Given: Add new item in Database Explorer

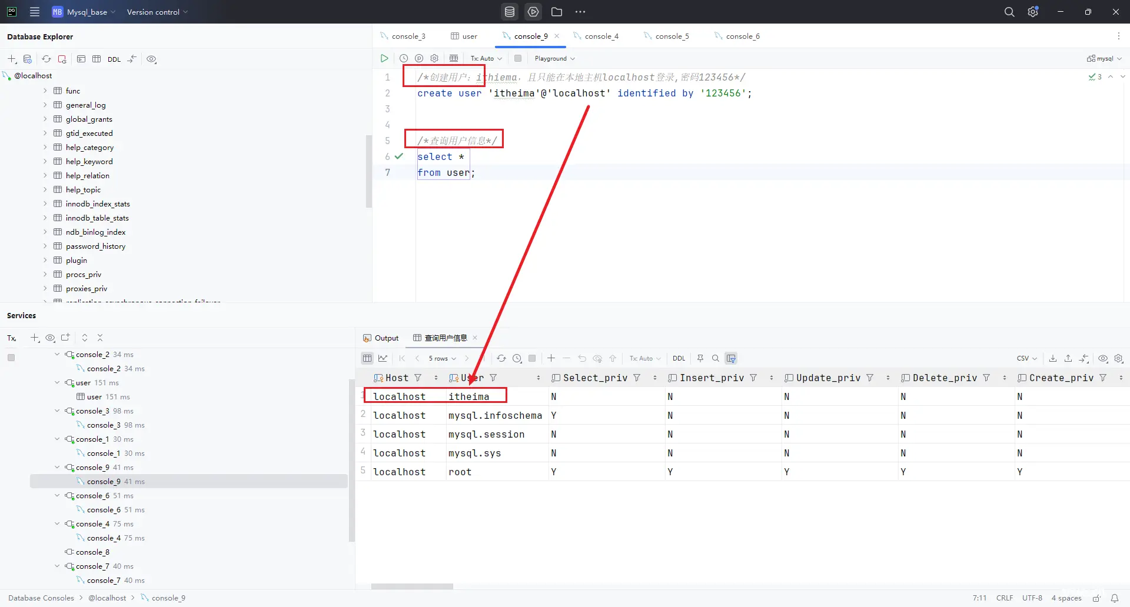Looking at the screenshot, I should pos(12,59).
